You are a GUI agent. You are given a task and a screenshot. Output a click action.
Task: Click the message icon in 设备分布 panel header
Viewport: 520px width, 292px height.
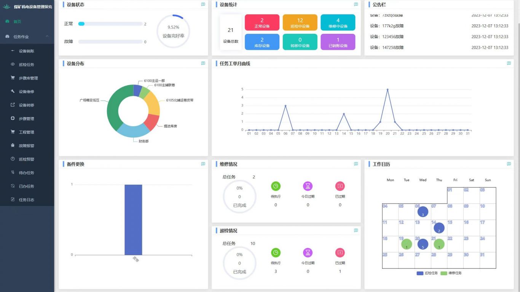point(203,63)
